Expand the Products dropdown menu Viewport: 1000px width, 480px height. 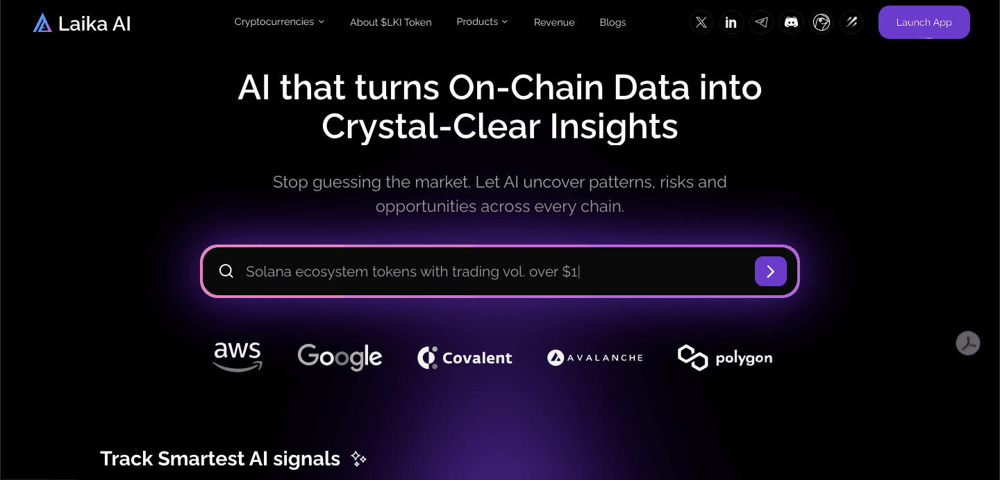(x=482, y=22)
